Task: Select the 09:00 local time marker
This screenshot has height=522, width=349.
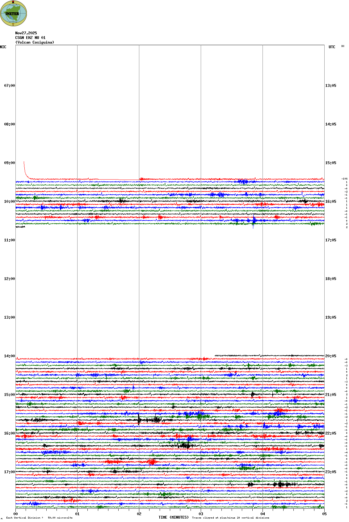Action: (9, 163)
